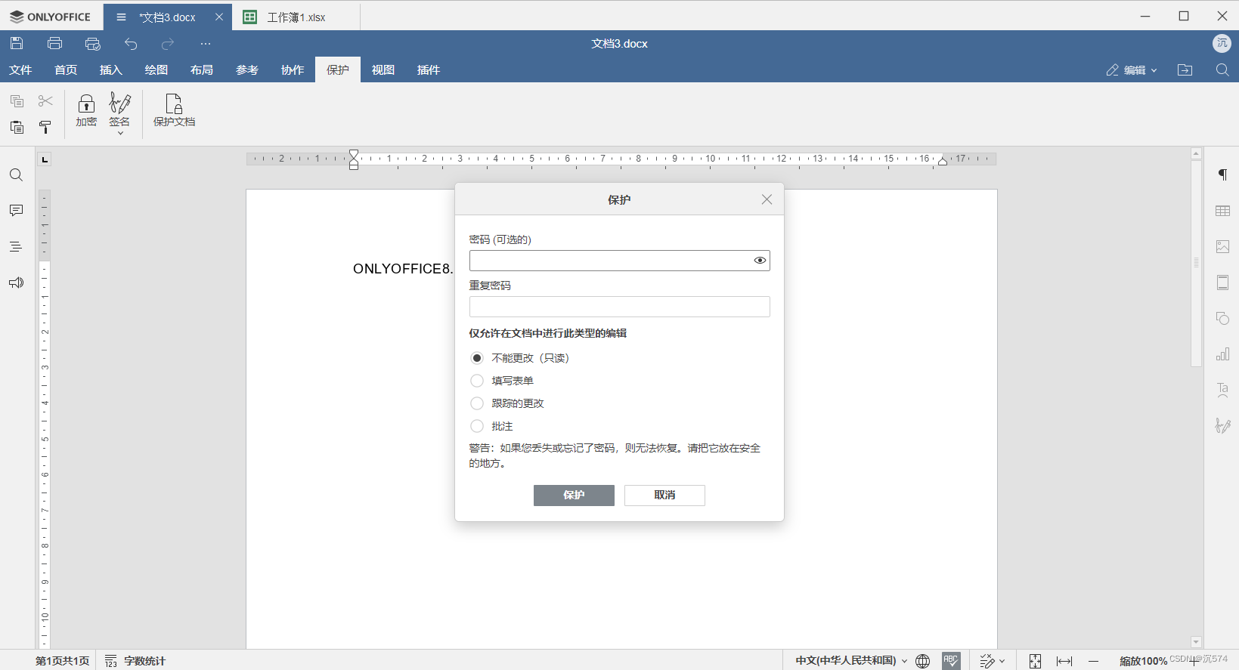Switch to the 参考 tab

[247, 69]
